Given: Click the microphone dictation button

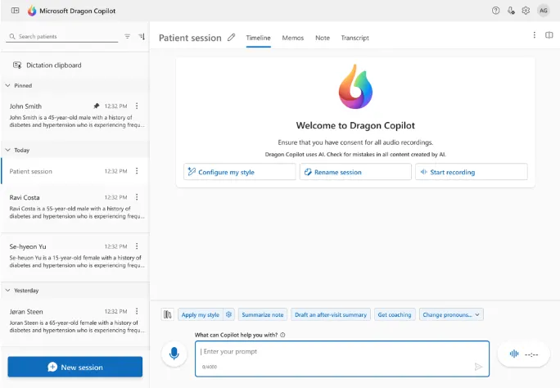Looking at the screenshot, I should [174, 354].
